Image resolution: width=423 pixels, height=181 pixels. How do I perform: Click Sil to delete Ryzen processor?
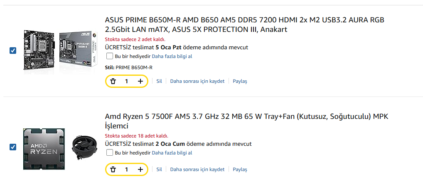pyautogui.click(x=159, y=169)
